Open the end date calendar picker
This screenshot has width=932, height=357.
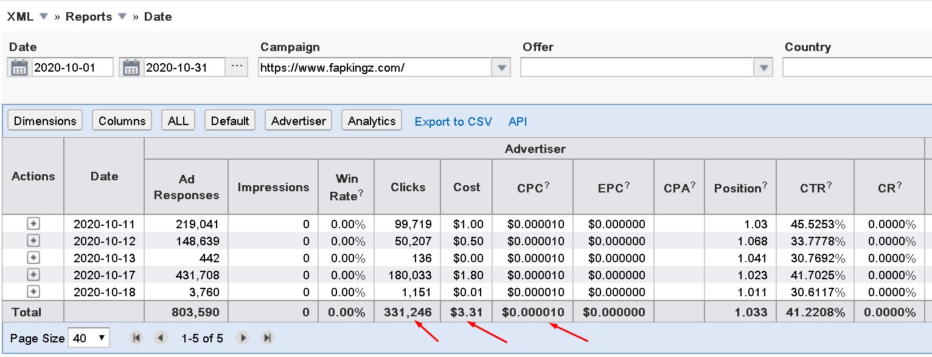(x=131, y=67)
